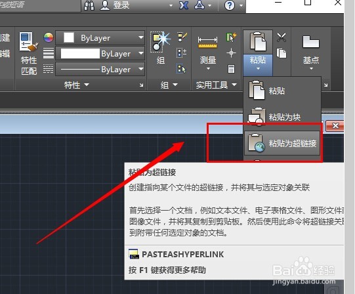Click the Sign In (登录) button
355x294 pixels.
[115, 5]
